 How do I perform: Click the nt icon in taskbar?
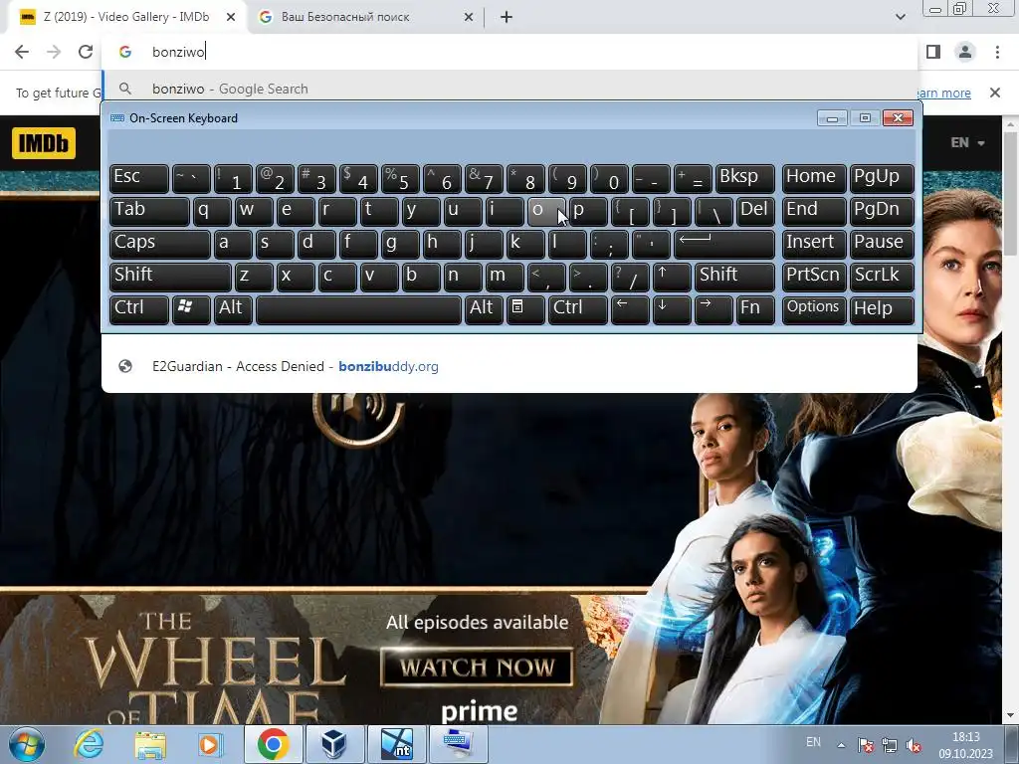[397, 744]
